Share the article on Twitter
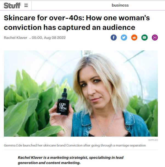 click(124, 38)
